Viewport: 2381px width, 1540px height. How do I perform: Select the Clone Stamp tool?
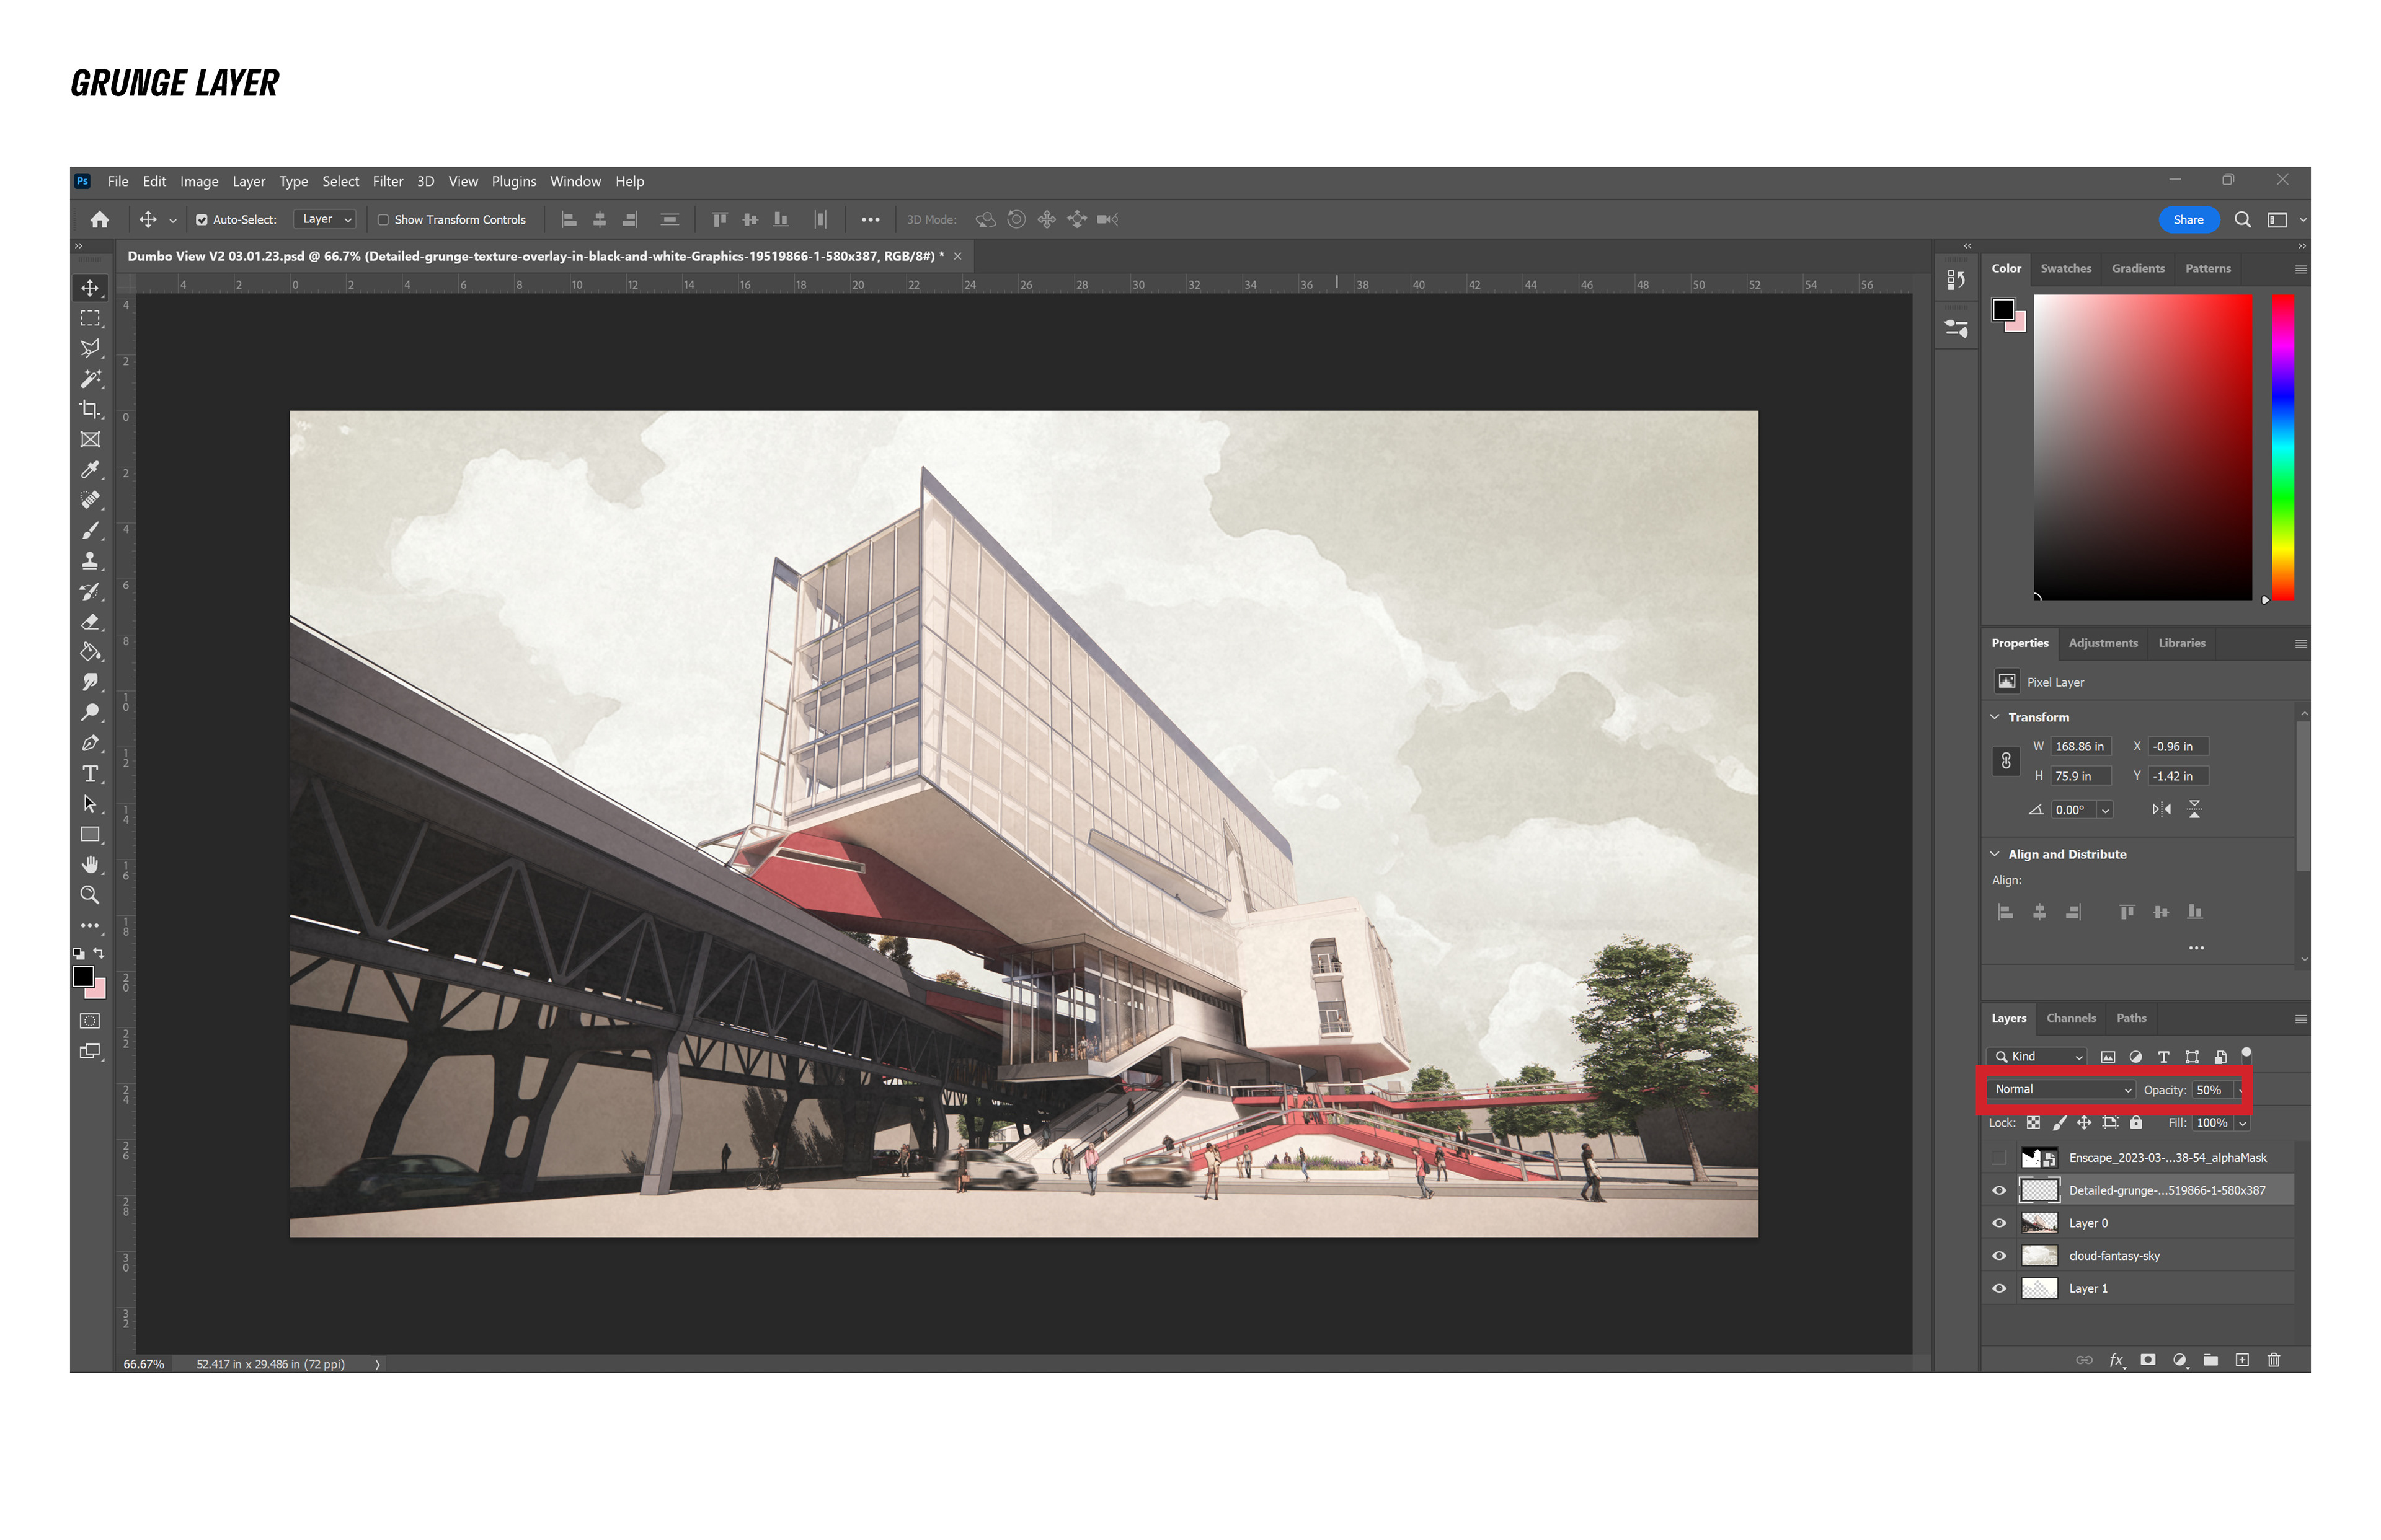tap(90, 561)
